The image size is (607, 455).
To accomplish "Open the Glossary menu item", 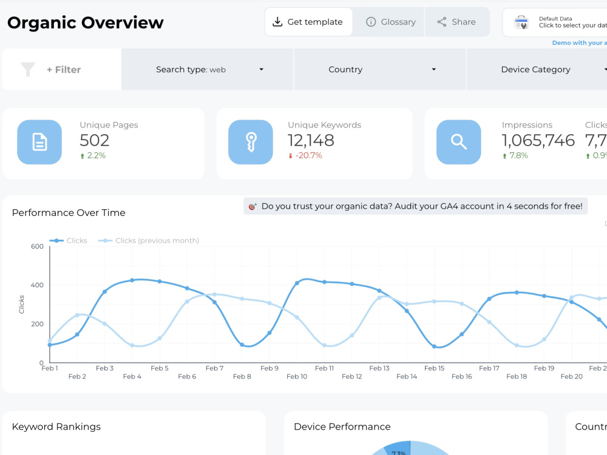I will [390, 21].
